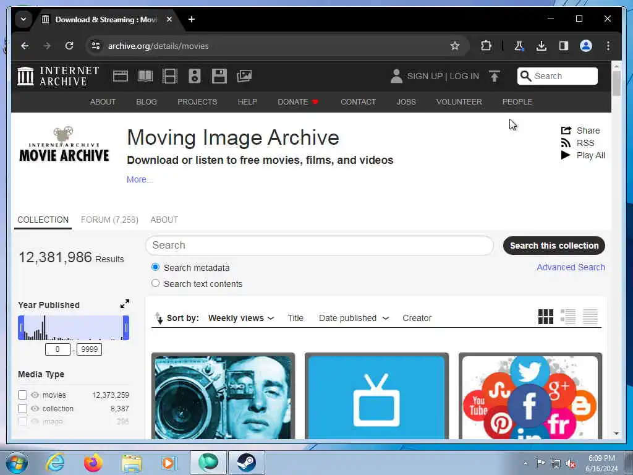This screenshot has width=633, height=475.
Task: Expand the Year Published histogram
Action: click(x=125, y=304)
